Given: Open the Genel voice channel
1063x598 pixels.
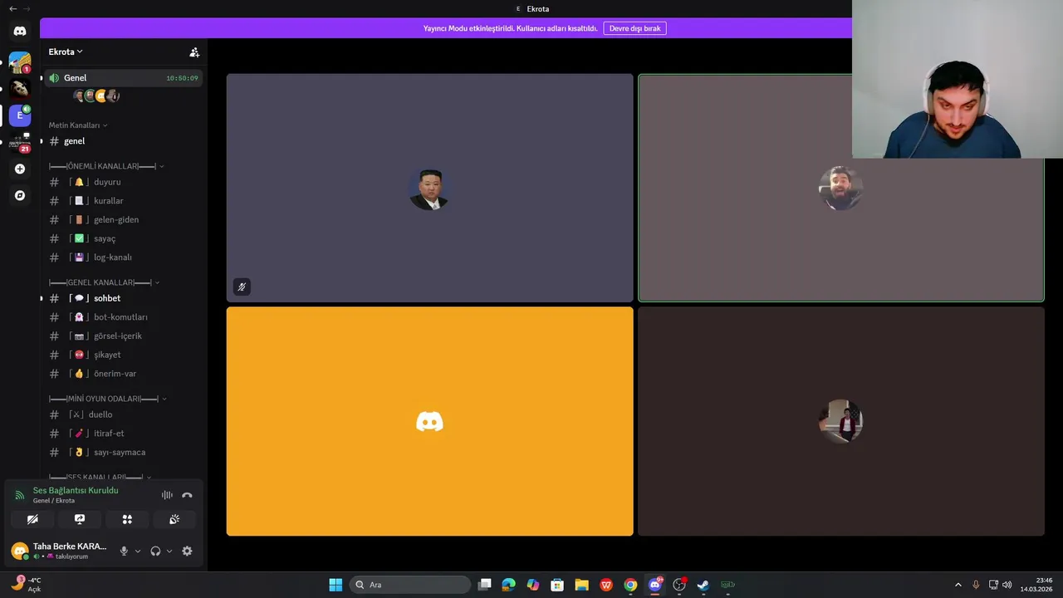Looking at the screenshot, I should click(123, 78).
